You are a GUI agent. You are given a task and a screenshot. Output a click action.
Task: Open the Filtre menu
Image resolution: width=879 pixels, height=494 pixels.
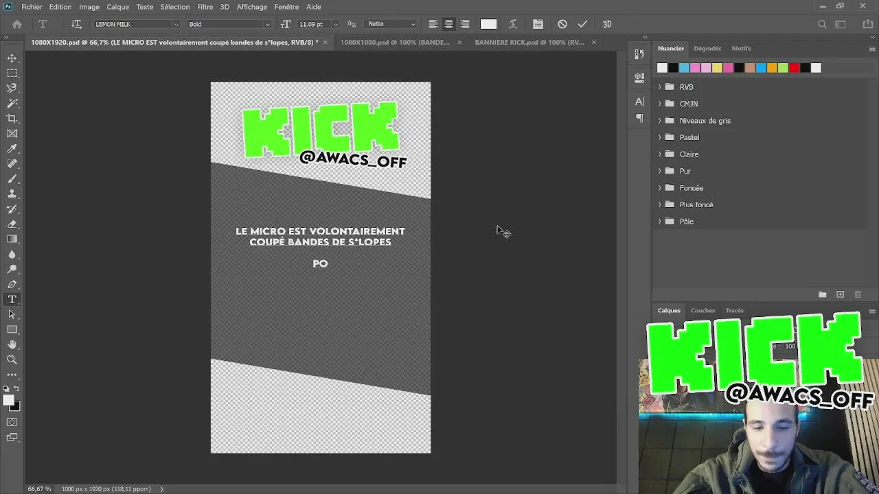[205, 7]
